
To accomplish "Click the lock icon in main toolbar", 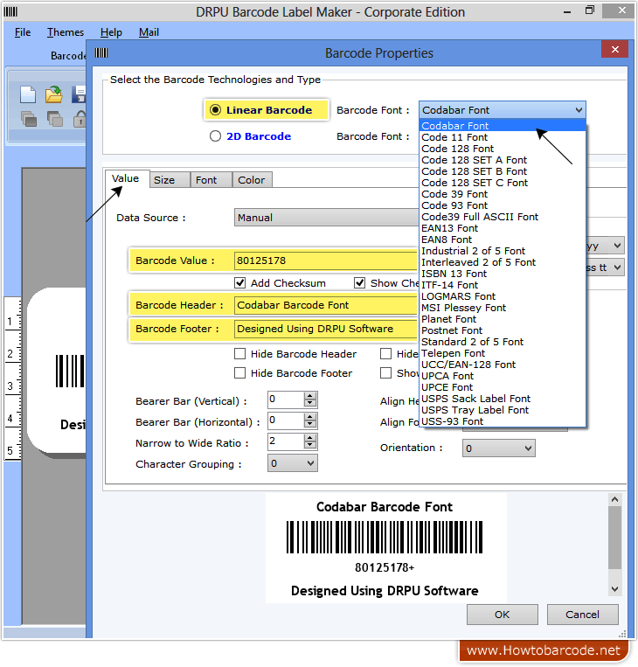I will tap(80, 119).
